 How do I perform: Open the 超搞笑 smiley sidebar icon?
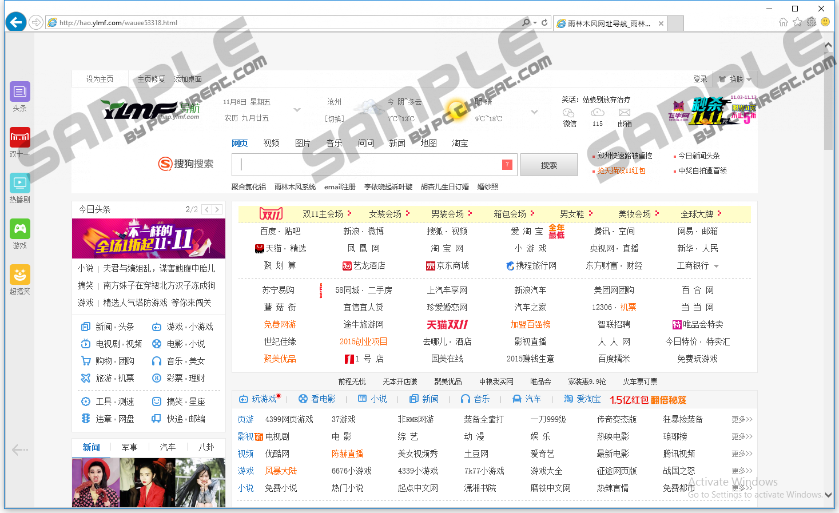pyautogui.click(x=20, y=275)
